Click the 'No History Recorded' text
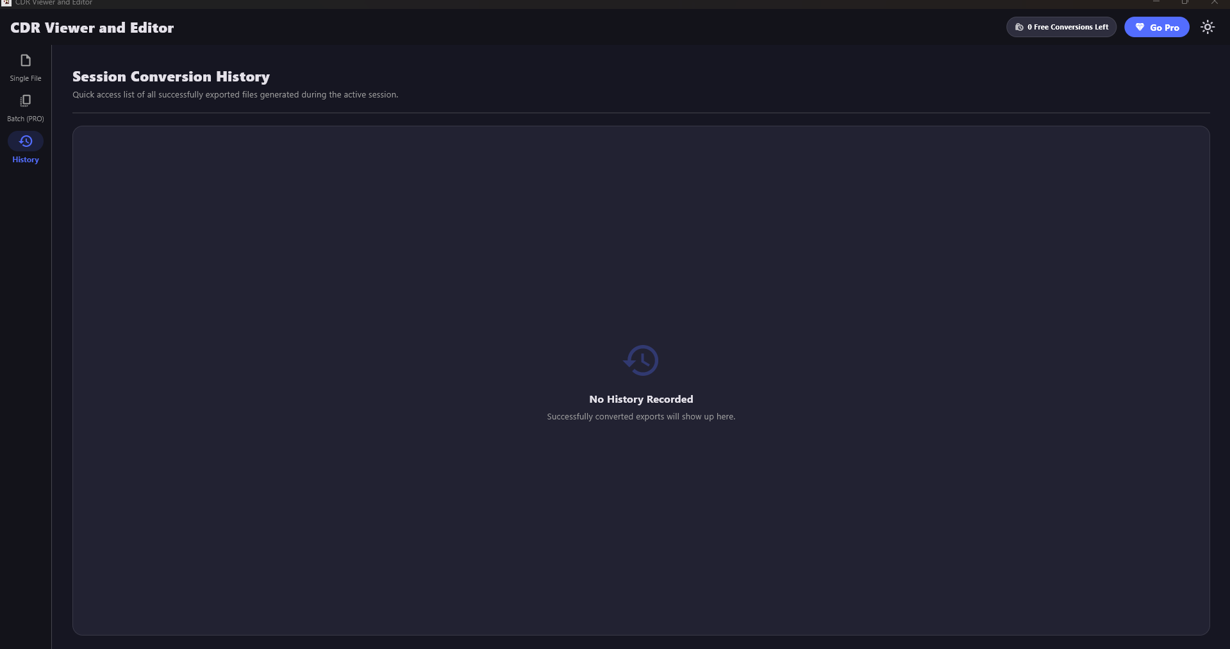The image size is (1230, 649). pyautogui.click(x=641, y=399)
